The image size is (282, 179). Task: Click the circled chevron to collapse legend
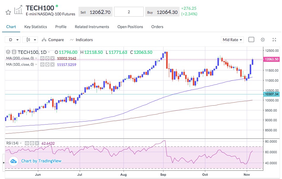click(x=8, y=52)
